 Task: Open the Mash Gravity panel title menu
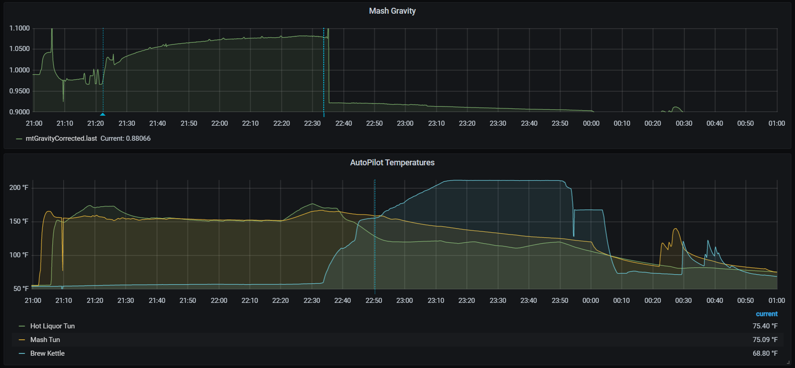click(392, 11)
